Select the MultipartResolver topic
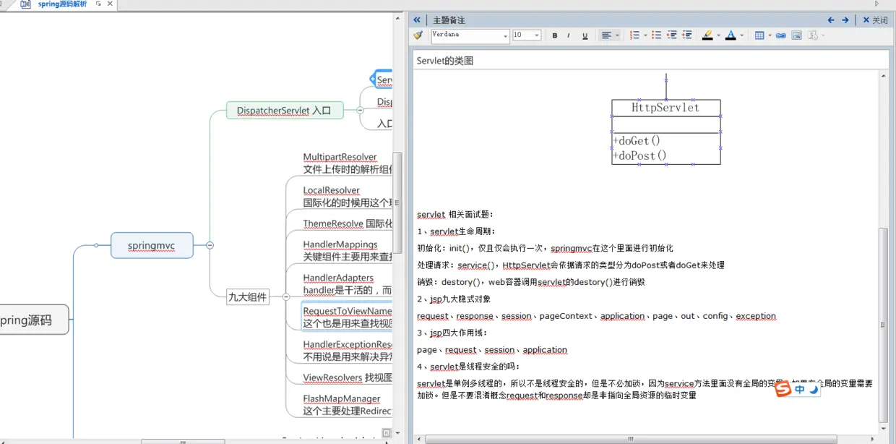This screenshot has height=444, width=896. coord(348,163)
